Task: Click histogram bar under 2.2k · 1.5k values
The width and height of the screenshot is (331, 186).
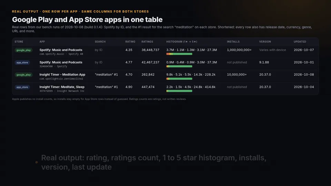Action: point(179,91)
